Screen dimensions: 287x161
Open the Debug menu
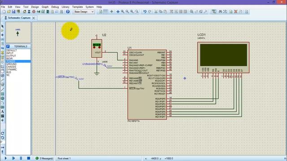click(x=55, y=7)
